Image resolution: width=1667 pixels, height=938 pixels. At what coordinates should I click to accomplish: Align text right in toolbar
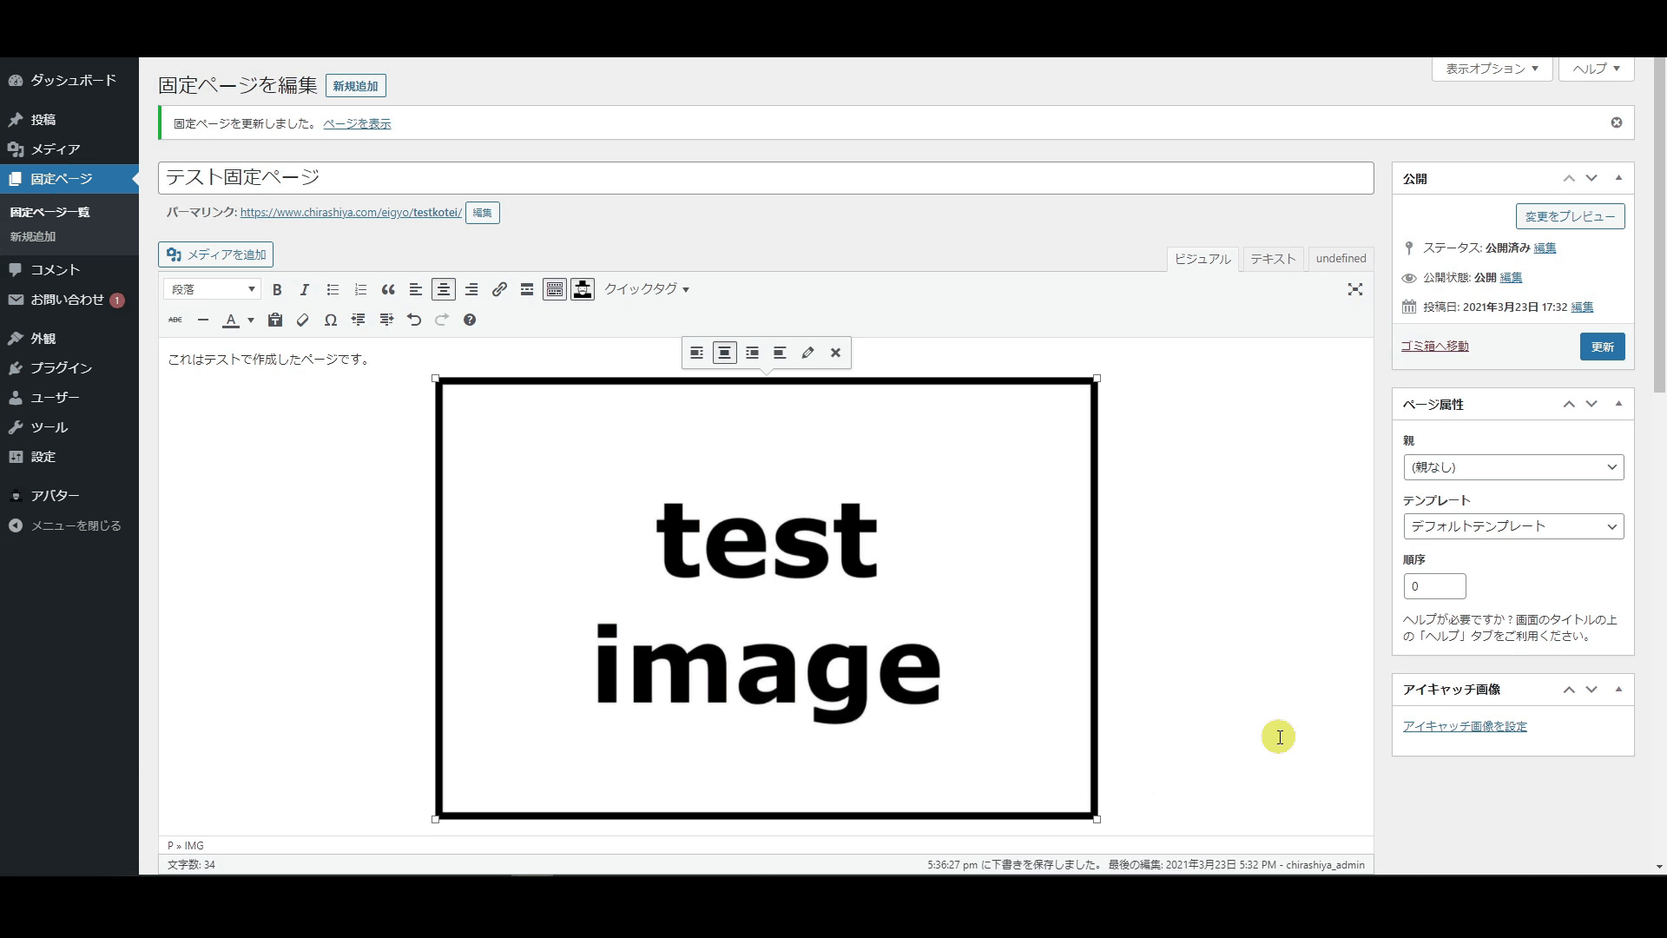tap(471, 289)
